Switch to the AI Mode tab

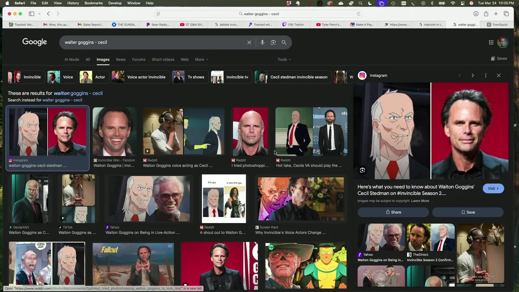[x=72, y=60]
